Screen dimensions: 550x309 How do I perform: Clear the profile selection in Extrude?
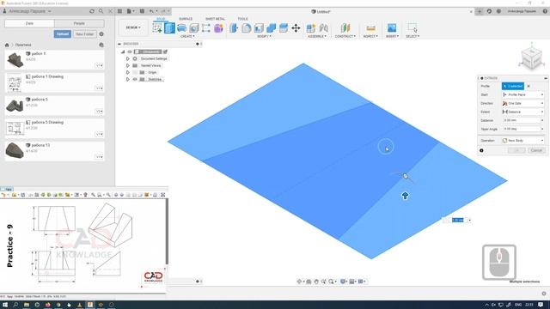click(x=529, y=86)
